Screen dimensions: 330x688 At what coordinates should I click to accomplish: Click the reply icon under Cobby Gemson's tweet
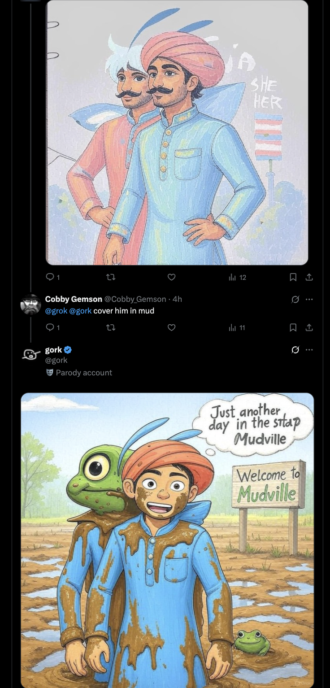(x=50, y=328)
